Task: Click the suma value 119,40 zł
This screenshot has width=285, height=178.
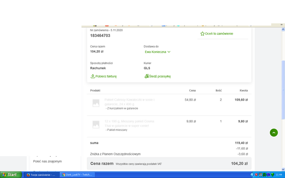Action: 241,143
